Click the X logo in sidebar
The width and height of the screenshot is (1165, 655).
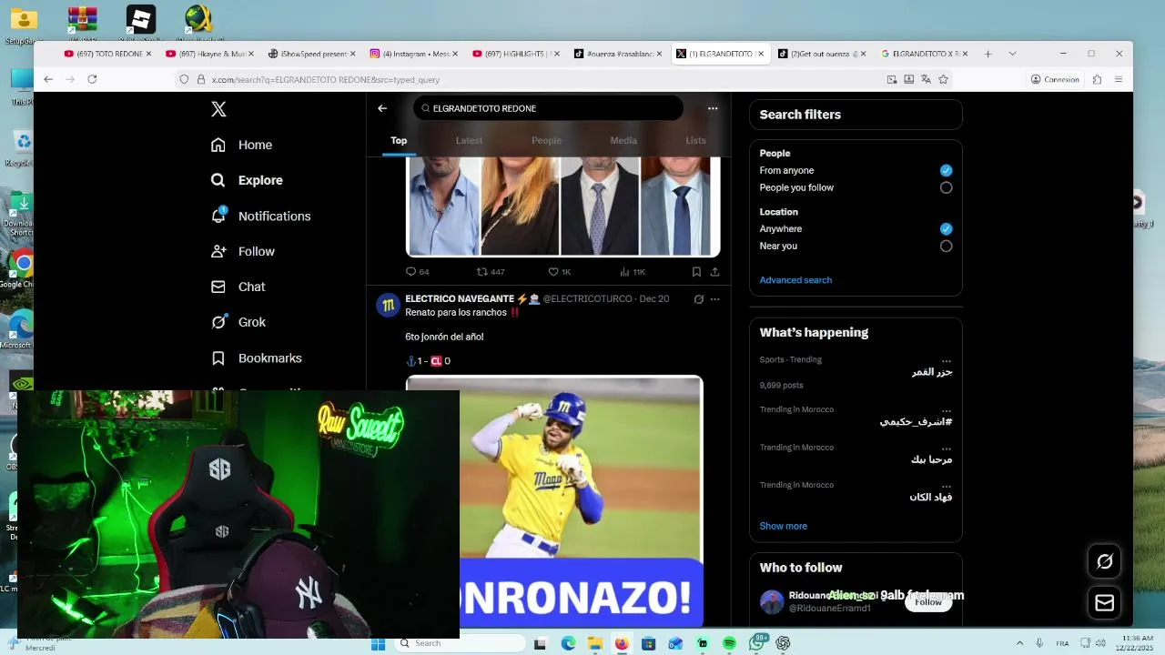tap(218, 109)
